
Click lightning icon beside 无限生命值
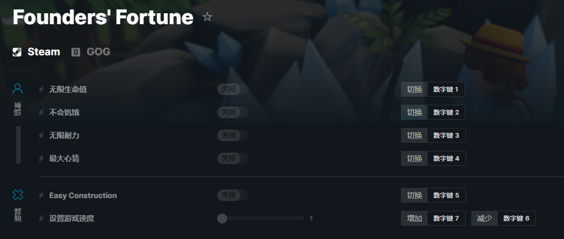(41, 89)
